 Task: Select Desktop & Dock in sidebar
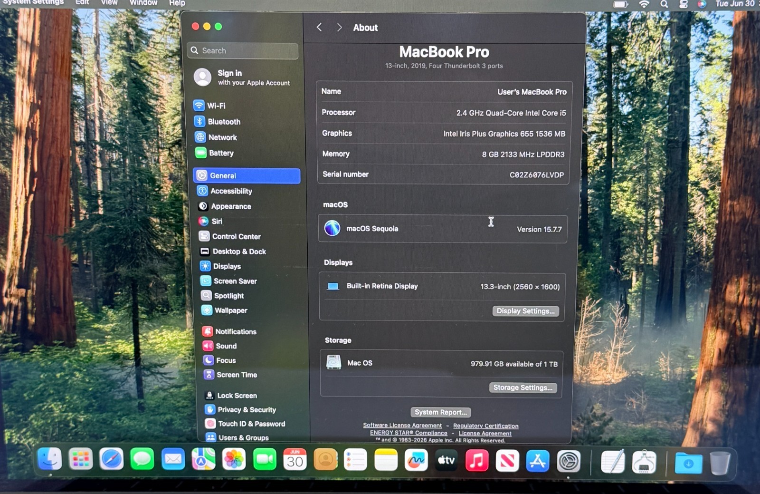point(233,251)
